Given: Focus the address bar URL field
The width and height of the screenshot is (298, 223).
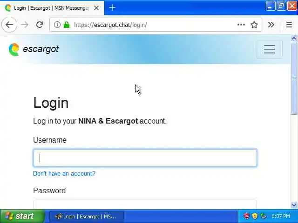Looking at the screenshot, I should [154, 25].
